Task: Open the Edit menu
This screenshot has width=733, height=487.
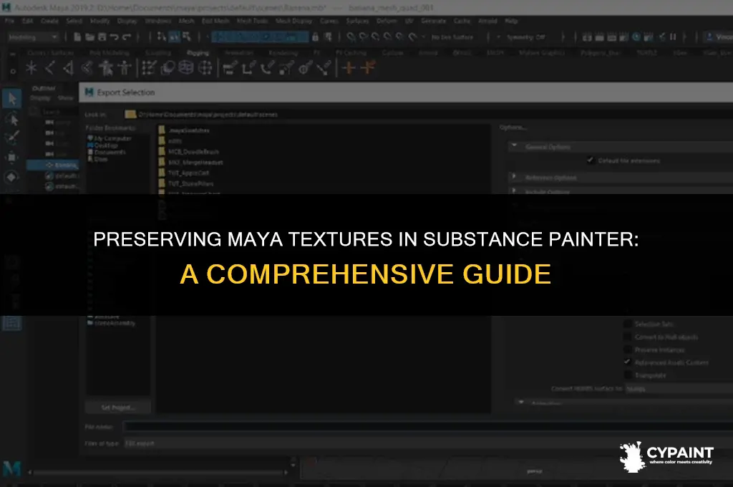Action: [28, 21]
